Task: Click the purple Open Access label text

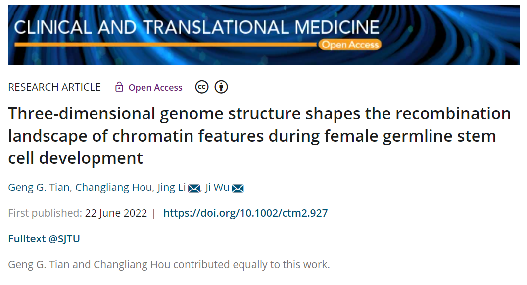Action: coord(155,88)
